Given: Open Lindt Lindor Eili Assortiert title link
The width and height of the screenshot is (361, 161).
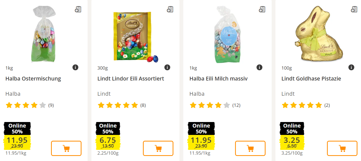Looking at the screenshot, I should pyautogui.click(x=131, y=79).
